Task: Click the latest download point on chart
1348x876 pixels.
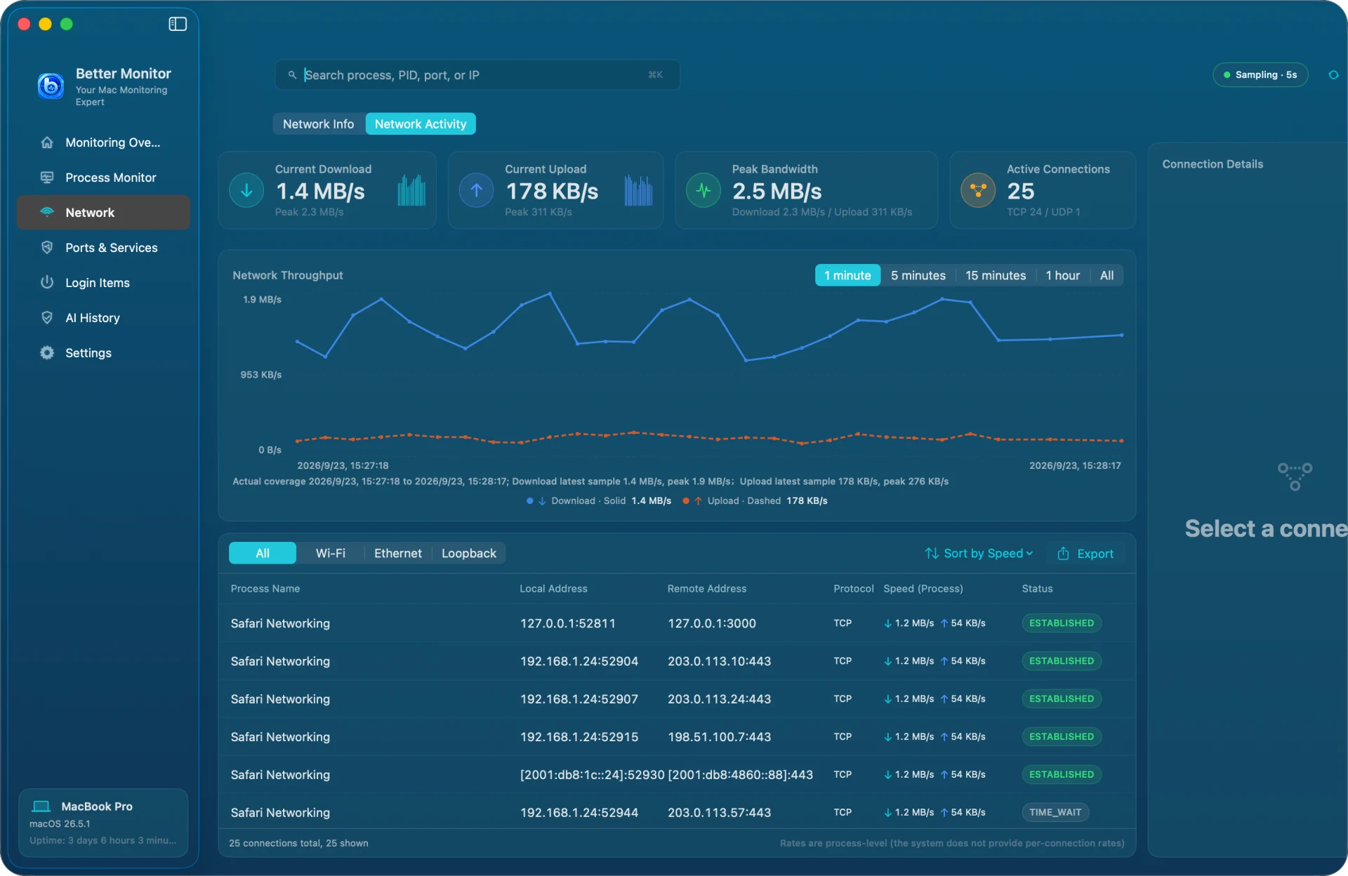Action: [x=1121, y=336]
